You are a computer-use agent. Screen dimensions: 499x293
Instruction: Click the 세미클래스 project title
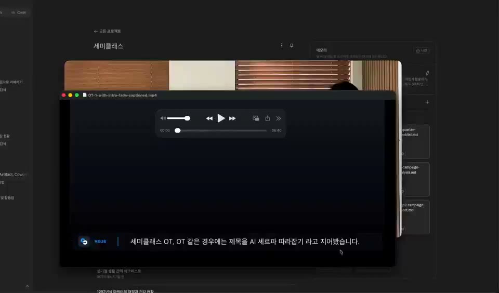point(108,46)
